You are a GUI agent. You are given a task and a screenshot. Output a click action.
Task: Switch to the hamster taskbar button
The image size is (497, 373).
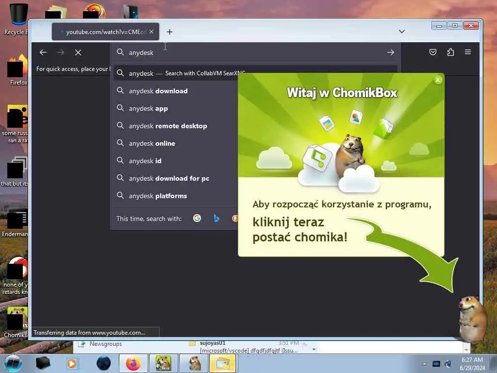tap(194, 363)
